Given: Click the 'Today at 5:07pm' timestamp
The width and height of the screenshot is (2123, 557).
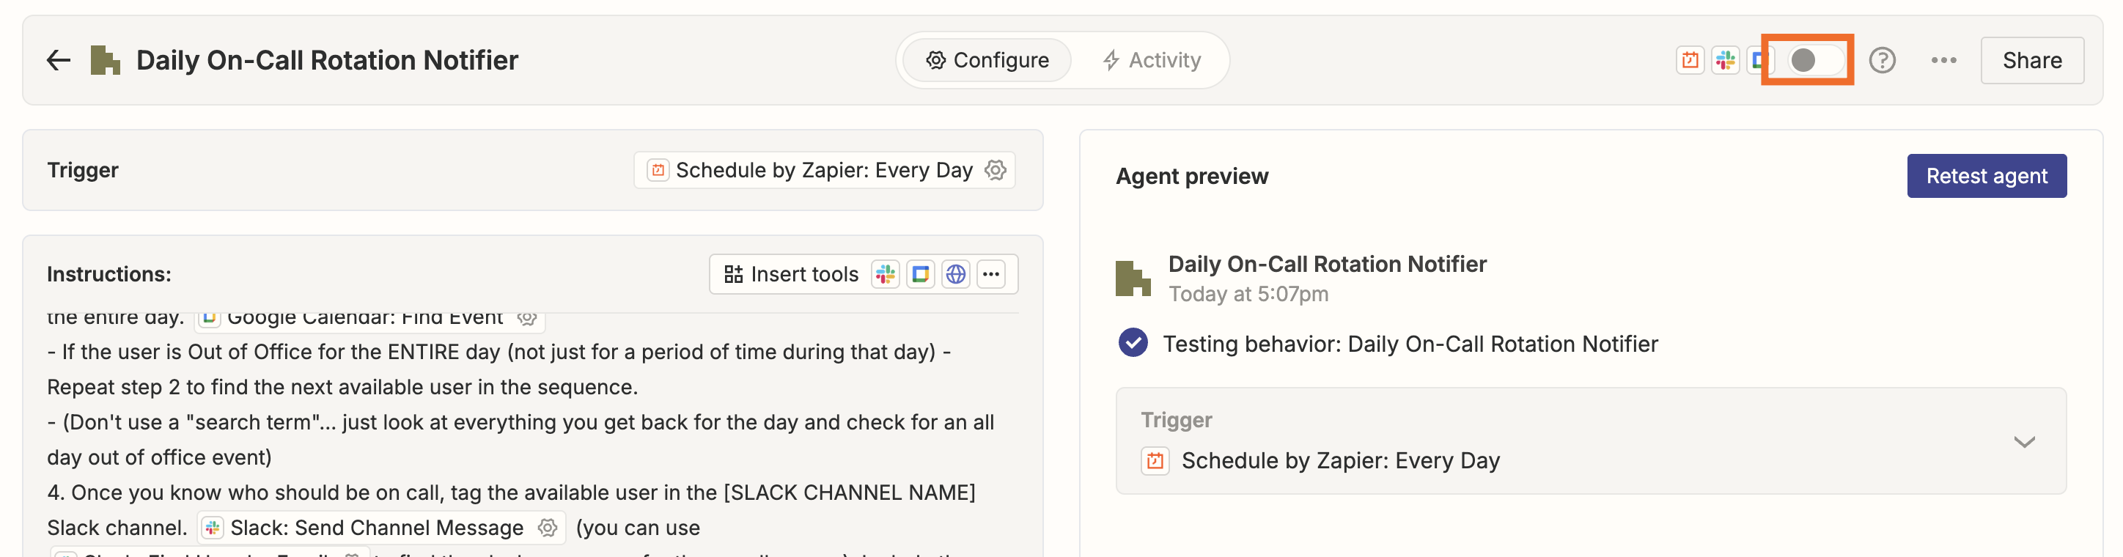Looking at the screenshot, I should pos(1248,294).
